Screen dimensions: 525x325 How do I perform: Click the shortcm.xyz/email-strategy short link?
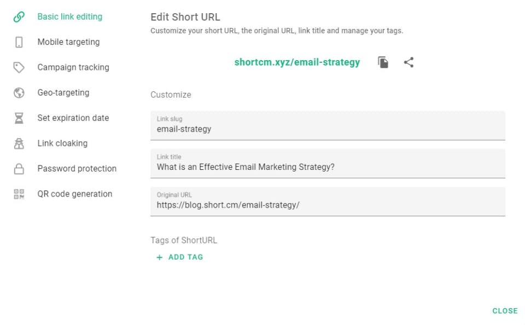(x=297, y=62)
